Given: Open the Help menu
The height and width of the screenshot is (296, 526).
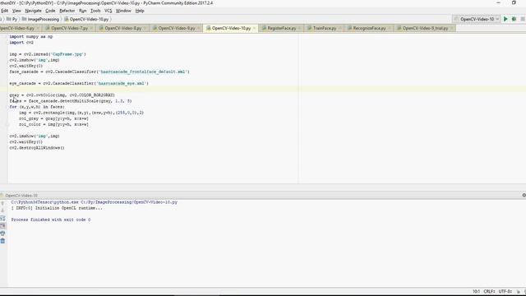Looking at the screenshot, I should [140, 11].
